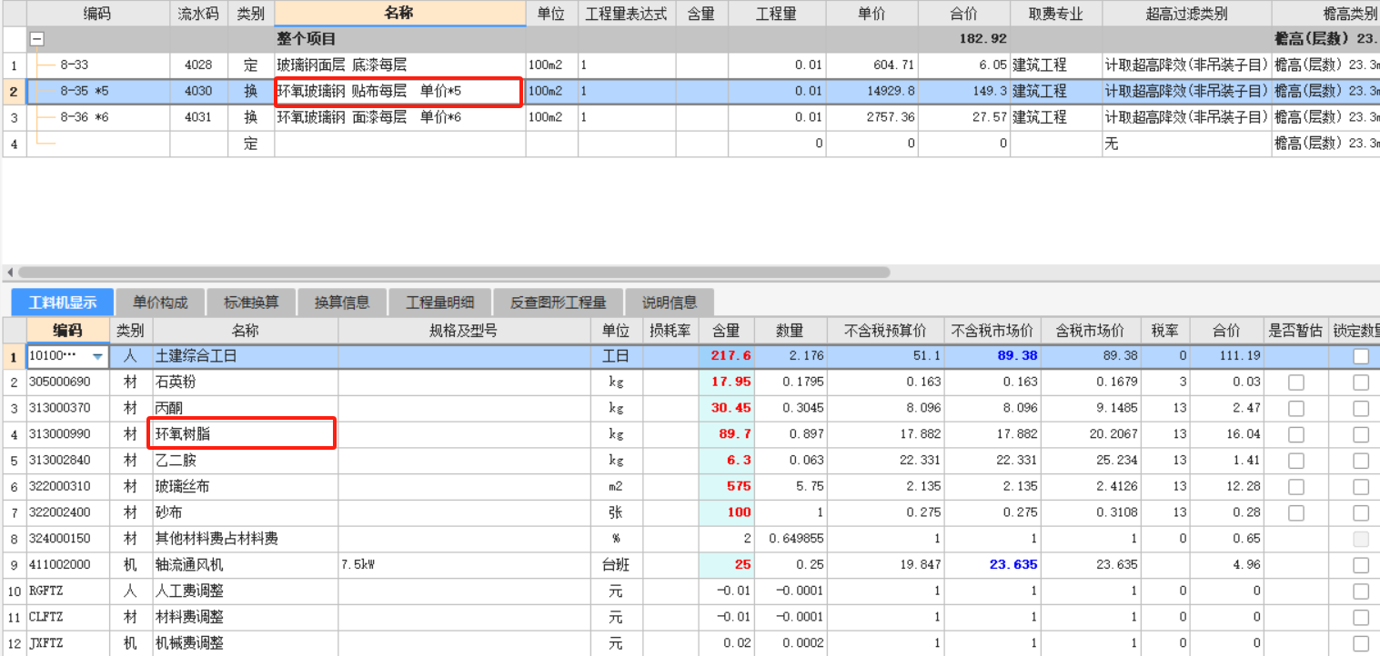Click the 182.92 total price cell
This screenshot has width=1380, height=656.
pos(963,39)
